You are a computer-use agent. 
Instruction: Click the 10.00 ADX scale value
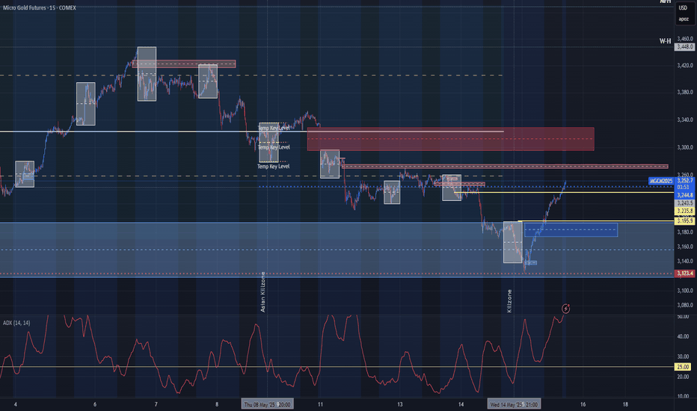pyautogui.click(x=683, y=396)
